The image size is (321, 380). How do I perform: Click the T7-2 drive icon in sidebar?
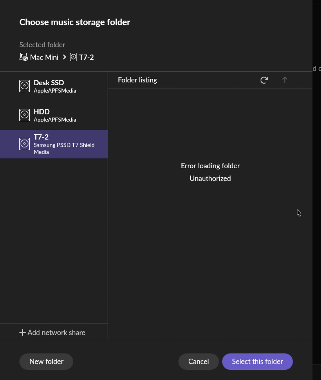25,144
